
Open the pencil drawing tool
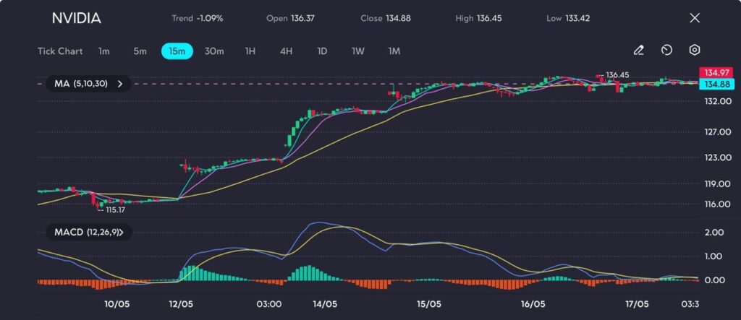(638, 51)
